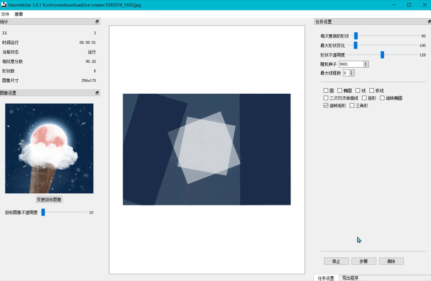Click the 形状不透明度 slider handle
431x281 pixels.
[x=382, y=55]
